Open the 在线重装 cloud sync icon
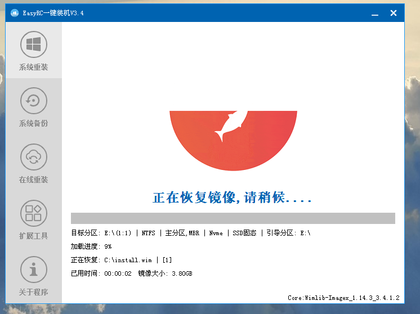420x314 pixels. coord(33,157)
